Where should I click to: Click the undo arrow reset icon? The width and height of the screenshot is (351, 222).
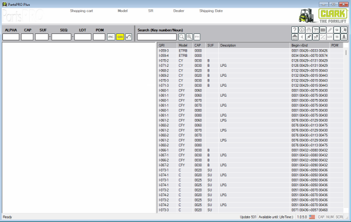129,37
